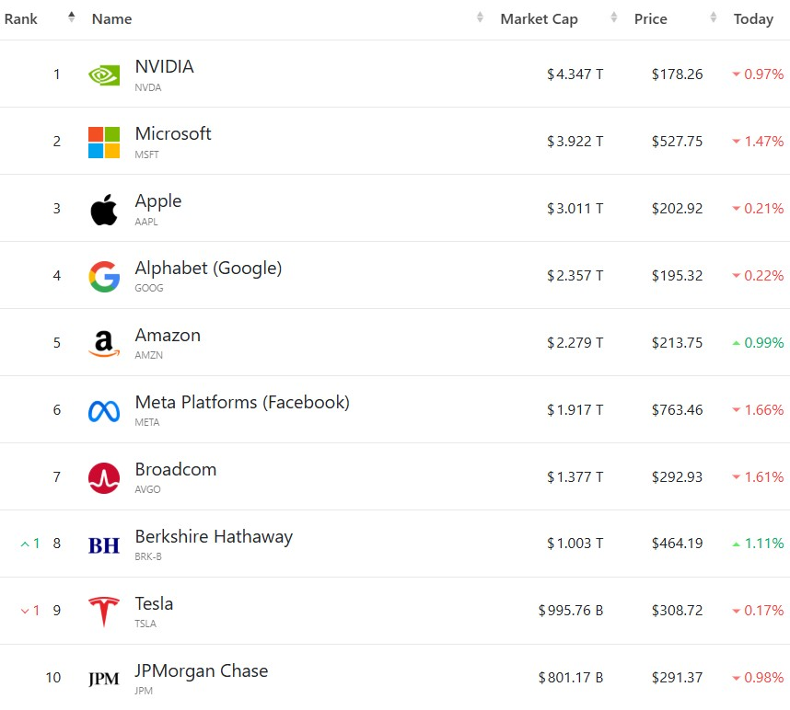Click the Meta infinity logo
This screenshot has width=790, height=710.
pyautogui.click(x=104, y=411)
